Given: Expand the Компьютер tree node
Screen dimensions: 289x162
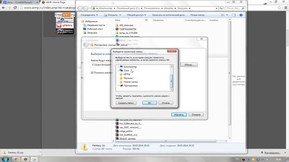Looking at the screenshot, I should pos(118,67).
